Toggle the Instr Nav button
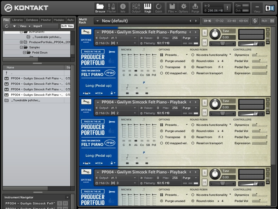 pos(67,26)
